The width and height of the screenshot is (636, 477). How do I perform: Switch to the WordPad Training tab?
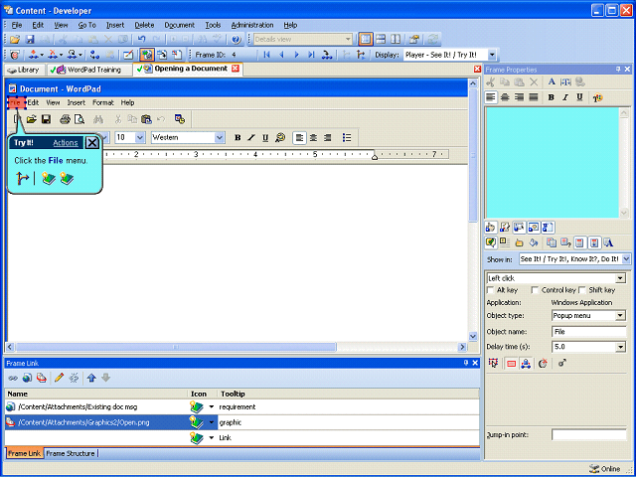tap(89, 70)
